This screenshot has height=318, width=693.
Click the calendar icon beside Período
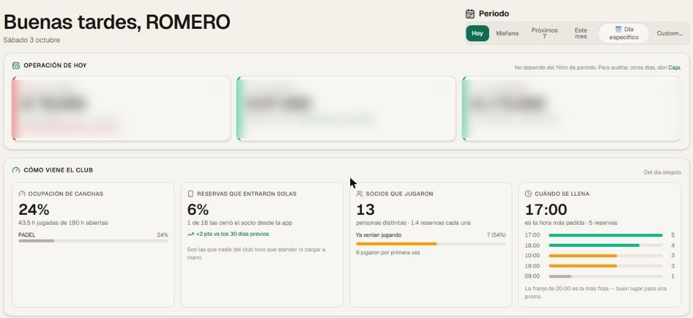click(470, 14)
